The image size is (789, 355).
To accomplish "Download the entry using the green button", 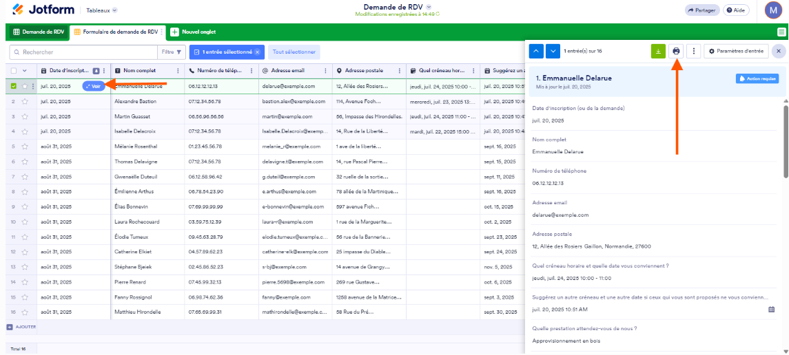I will click(x=658, y=51).
